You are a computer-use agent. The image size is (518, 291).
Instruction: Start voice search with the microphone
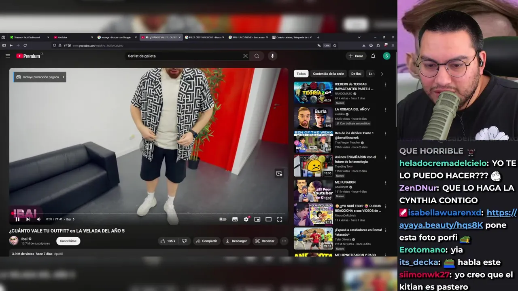pyautogui.click(x=272, y=56)
